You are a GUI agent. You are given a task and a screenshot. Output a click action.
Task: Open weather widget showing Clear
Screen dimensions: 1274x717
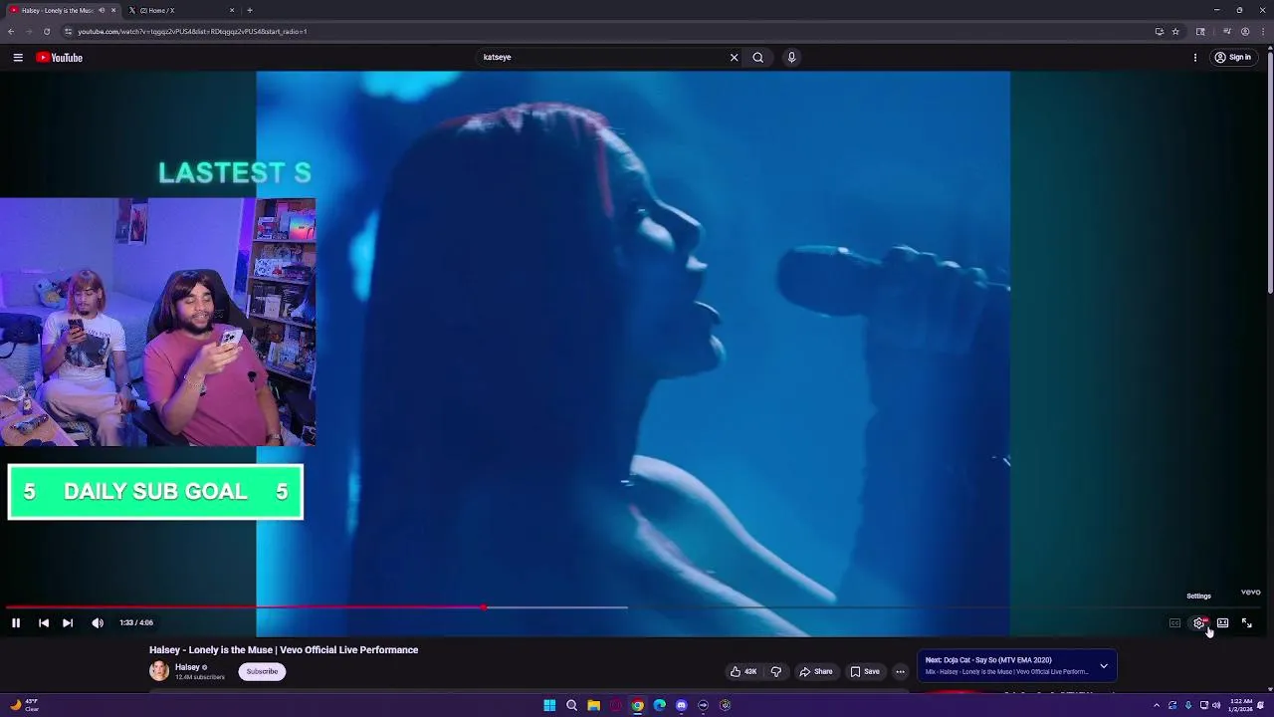[24, 705]
